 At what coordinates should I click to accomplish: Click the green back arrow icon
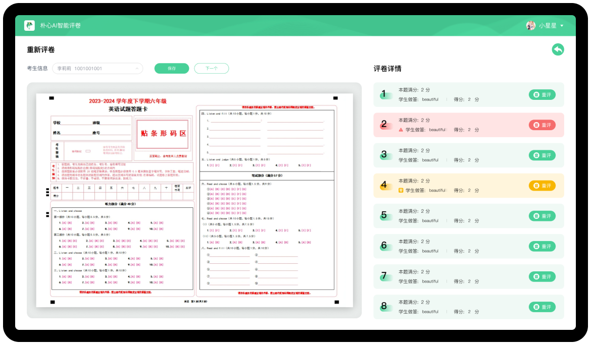coord(558,49)
